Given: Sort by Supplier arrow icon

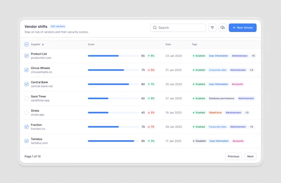Looking at the screenshot, I should [43, 44].
